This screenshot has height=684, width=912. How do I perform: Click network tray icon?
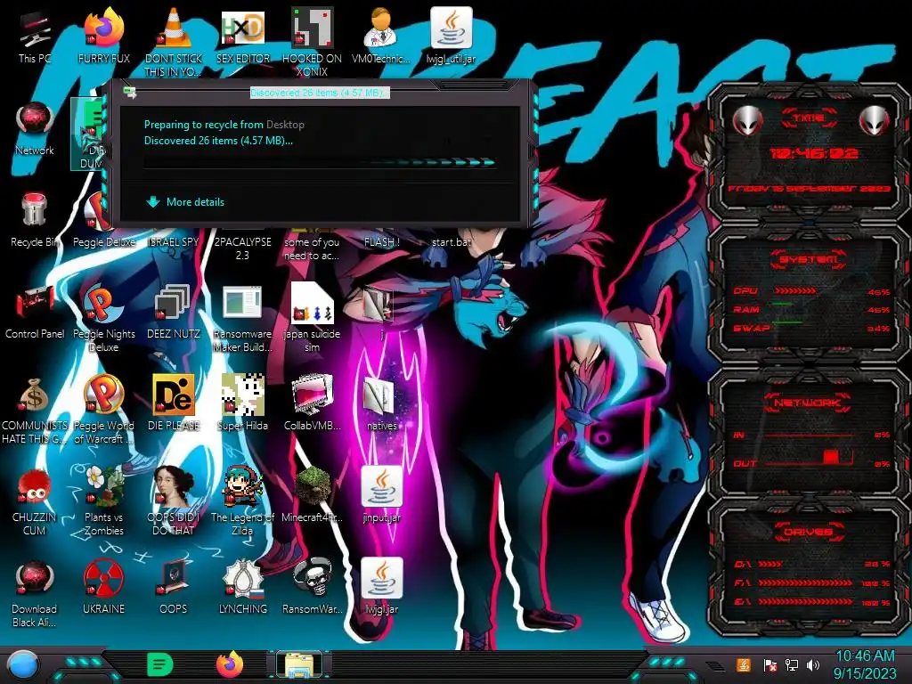point(791,664)
